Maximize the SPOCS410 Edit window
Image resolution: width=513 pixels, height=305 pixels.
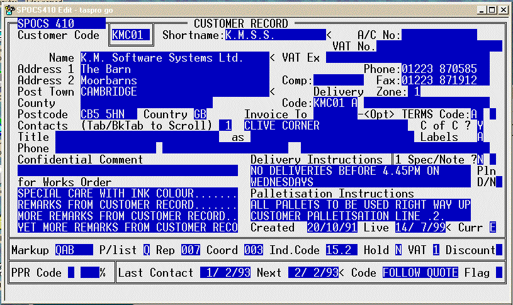coord(489,9)
